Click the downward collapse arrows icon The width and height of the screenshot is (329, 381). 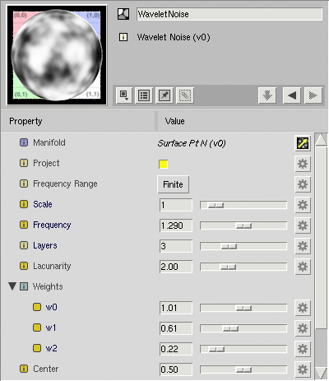coord(267,95)
